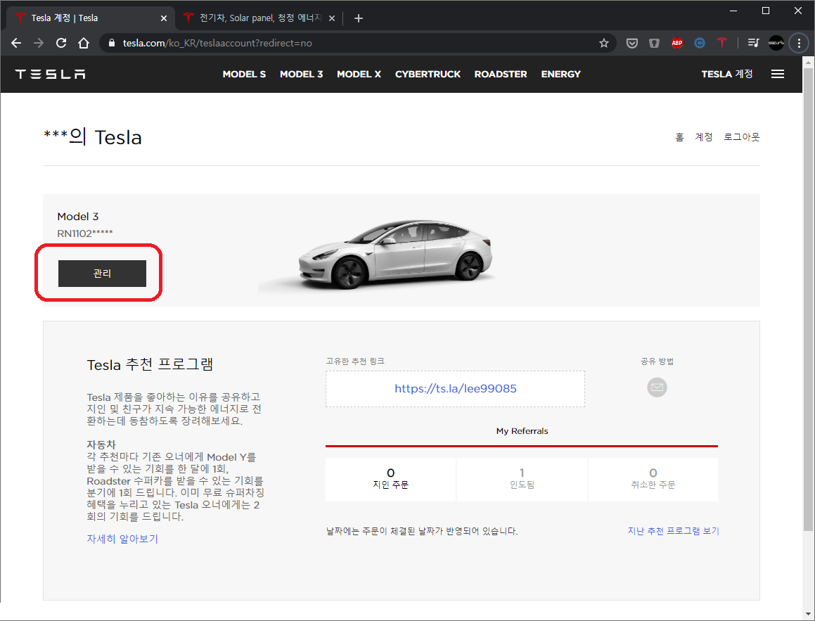The image size is (815, 621).
Task: Click 로그아웃 to log out
Action: coord(742,137)
